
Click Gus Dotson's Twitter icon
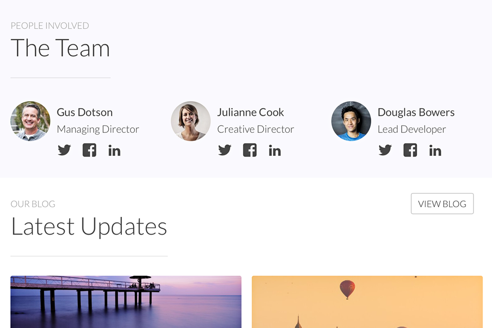[x=65, y=150]
